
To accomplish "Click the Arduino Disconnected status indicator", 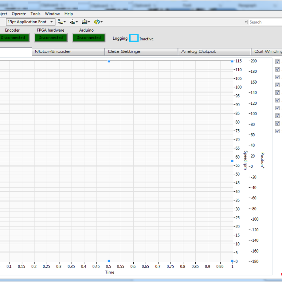I will pos(88,38).
